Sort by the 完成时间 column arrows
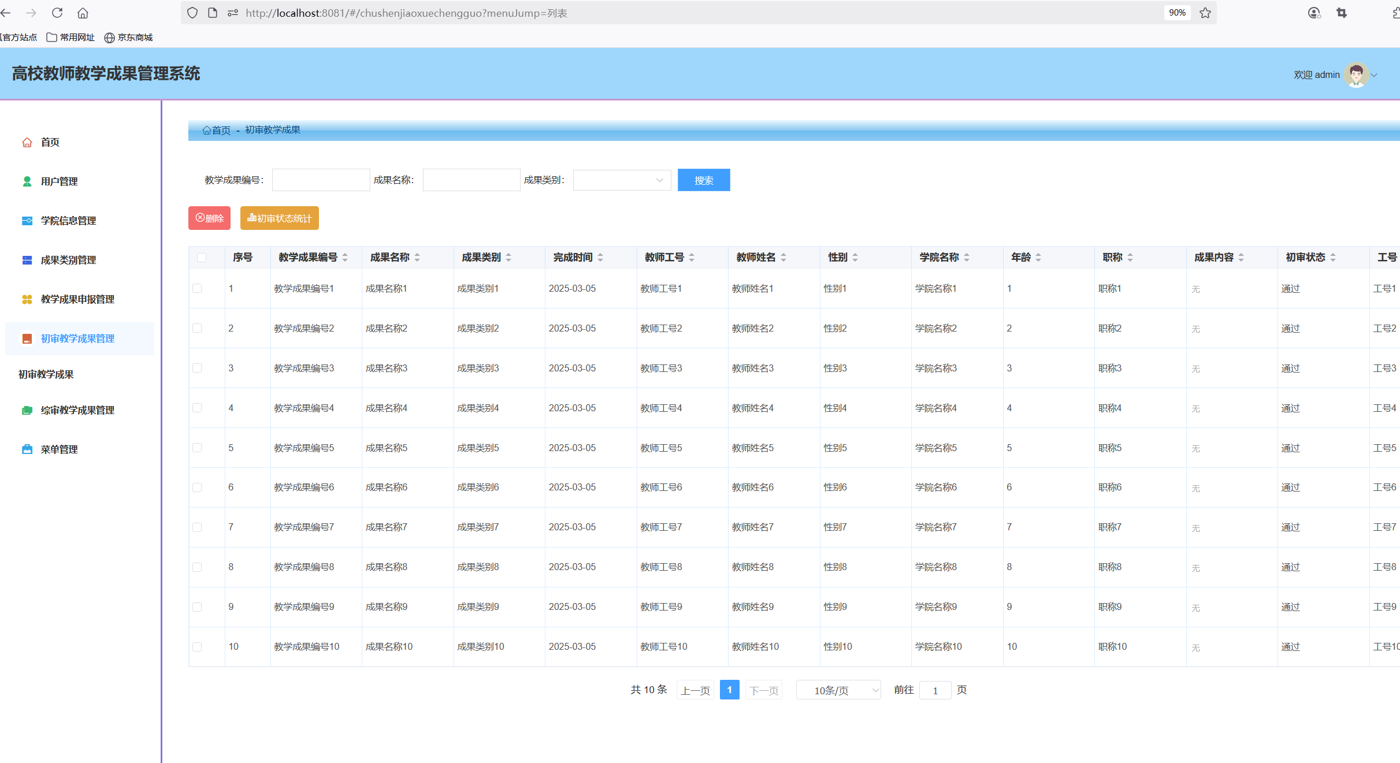This screenshot has width=1400, height=763. [600, 258]
